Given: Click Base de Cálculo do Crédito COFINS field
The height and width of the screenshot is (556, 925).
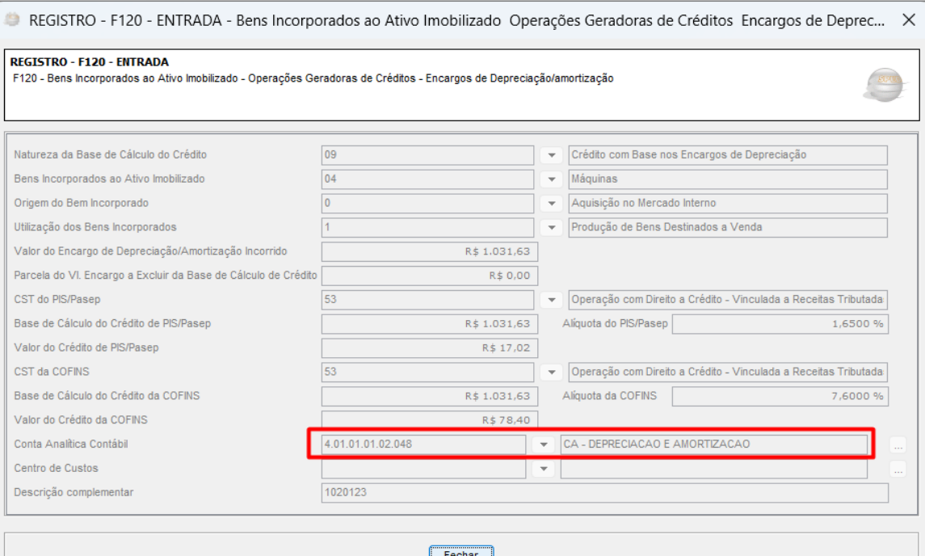Looking at the screenshot, I should click(430, 396).
